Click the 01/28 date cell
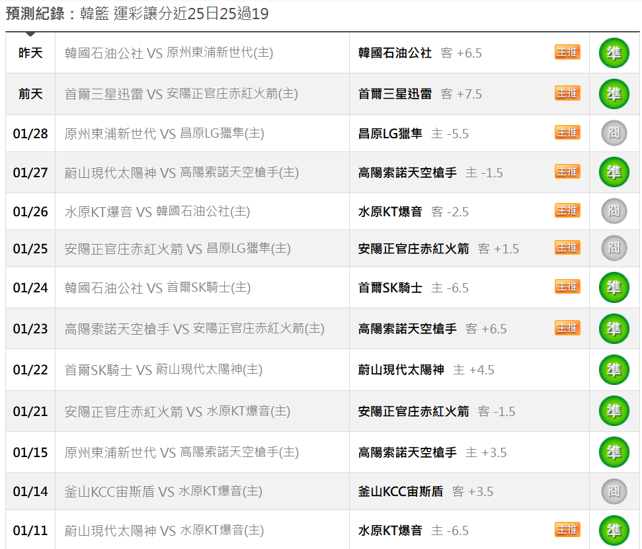The width and height of the screenshot is (642, 549). (30, 134)
